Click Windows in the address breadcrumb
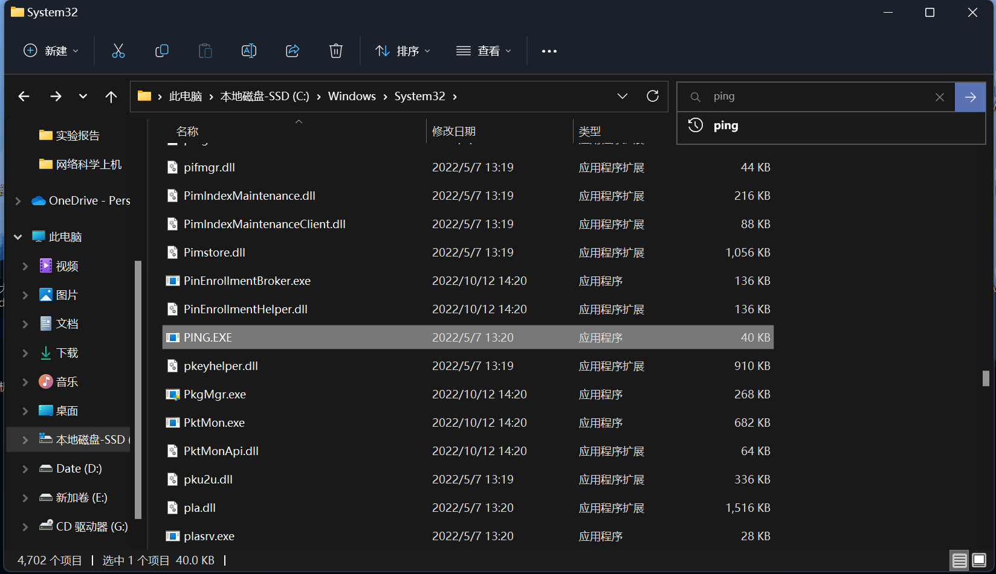Image resolution: width=996 pixels, height=574 pixels. (x=352, y=97)
